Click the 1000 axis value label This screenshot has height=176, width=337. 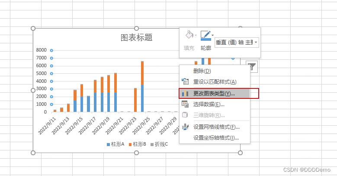tap(41, 104)
